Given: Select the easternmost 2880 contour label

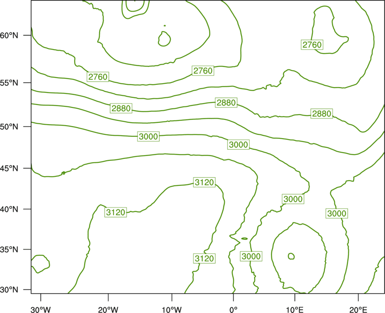Looking at the screenshot, I should pyautogui.click(x=321, y=114).
